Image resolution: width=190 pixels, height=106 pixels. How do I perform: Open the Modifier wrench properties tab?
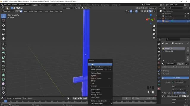click(159, 71)
